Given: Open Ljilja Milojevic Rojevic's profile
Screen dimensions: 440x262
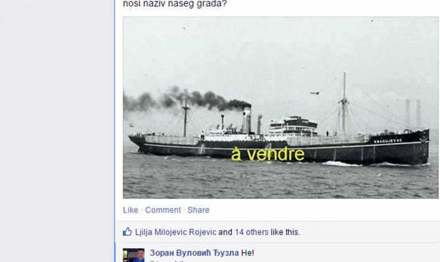Looking at the screenshot, I should [x=176, y=232].
